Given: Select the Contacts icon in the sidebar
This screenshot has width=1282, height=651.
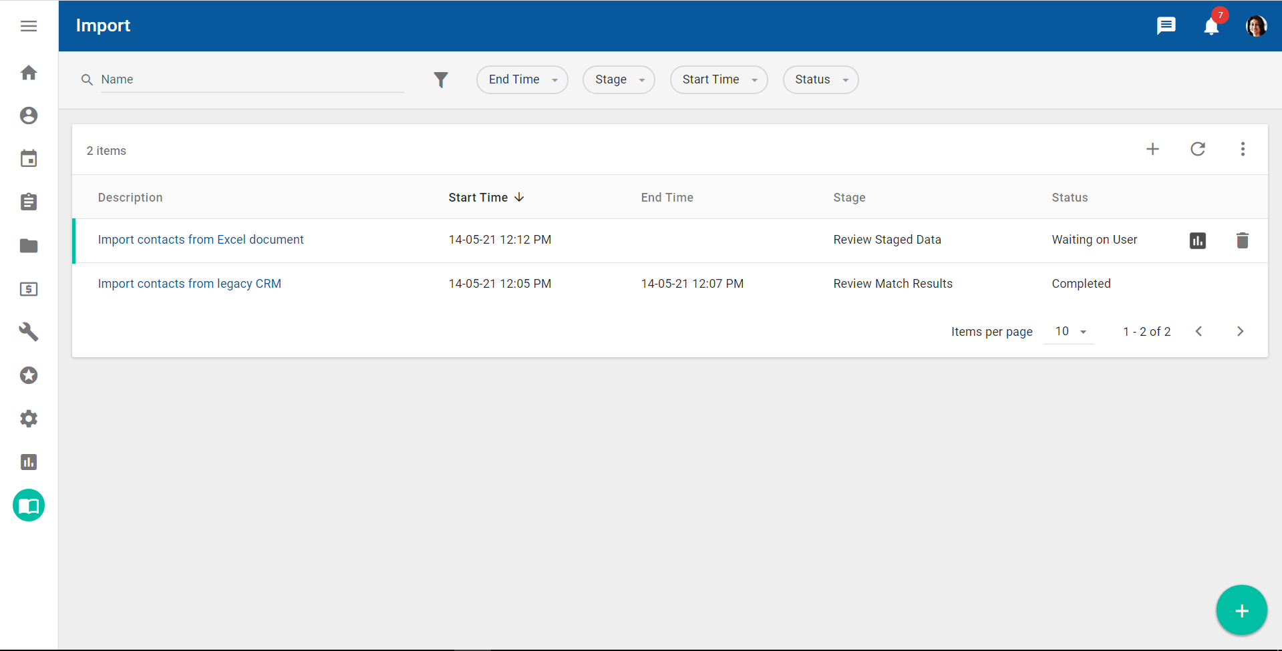Looking at the screenshot, I should pos(29,115).
